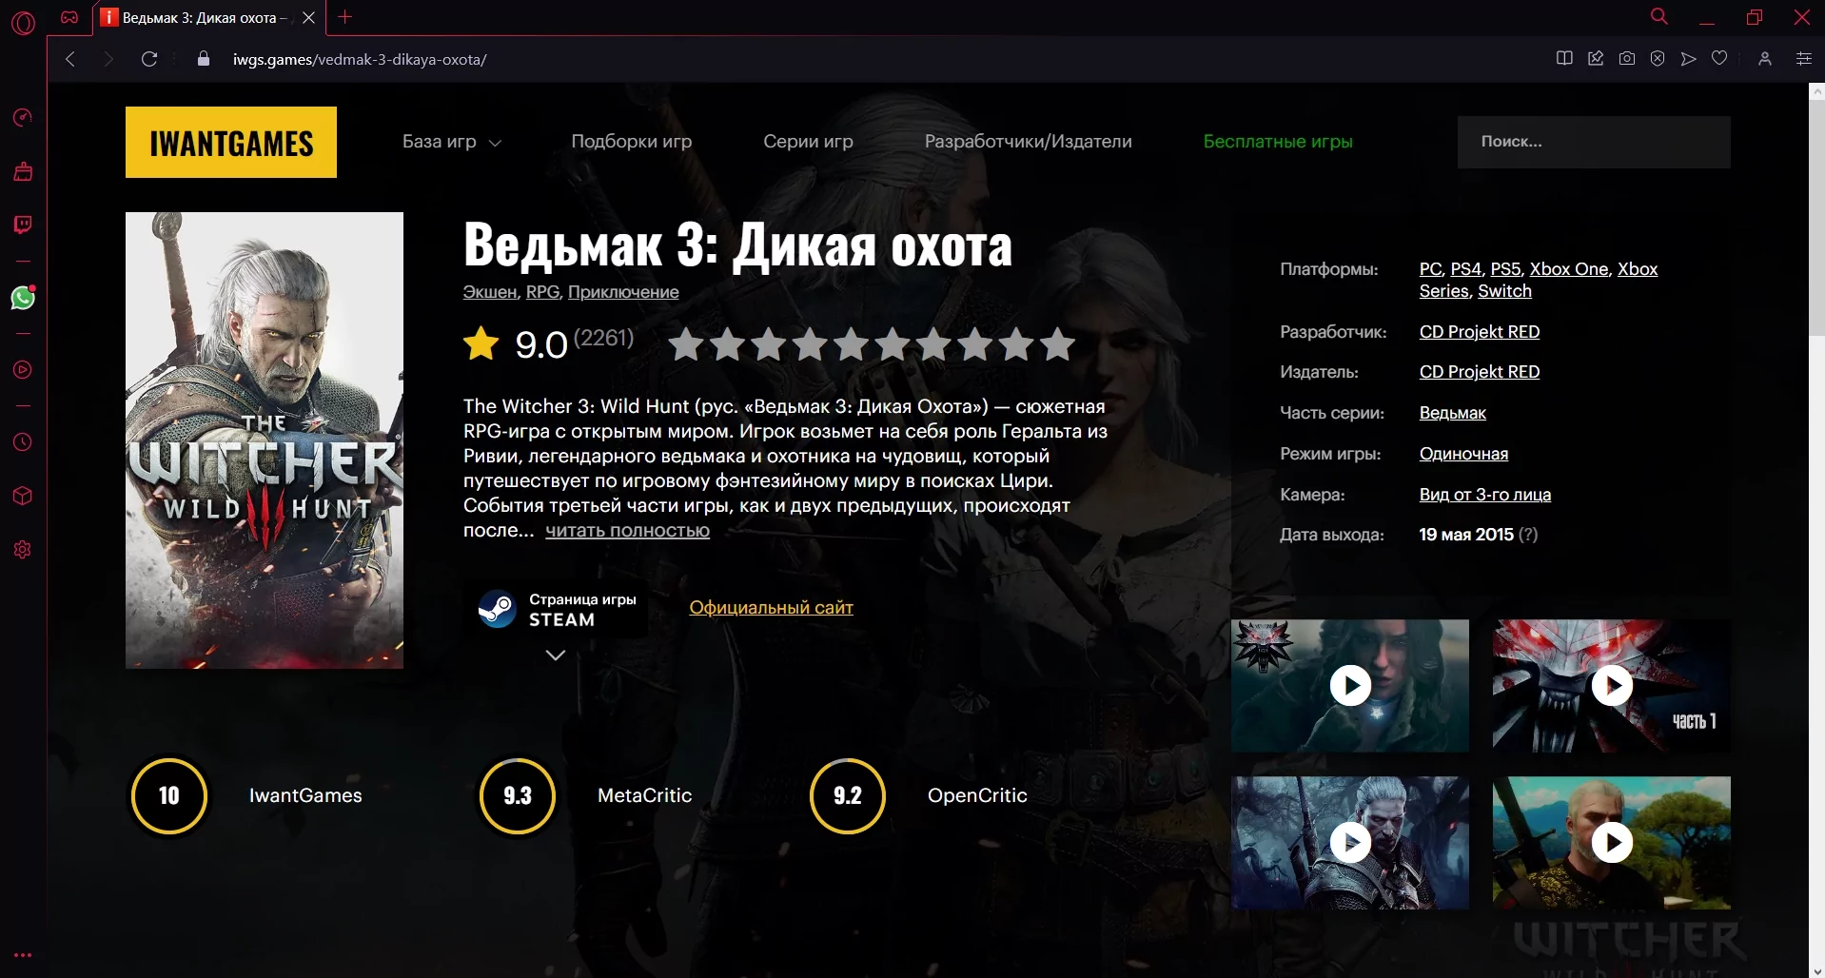The height and width of the screenshot is (978, 1825).
Task: Click the release date (?) hint
Action: coord(1528,535)
